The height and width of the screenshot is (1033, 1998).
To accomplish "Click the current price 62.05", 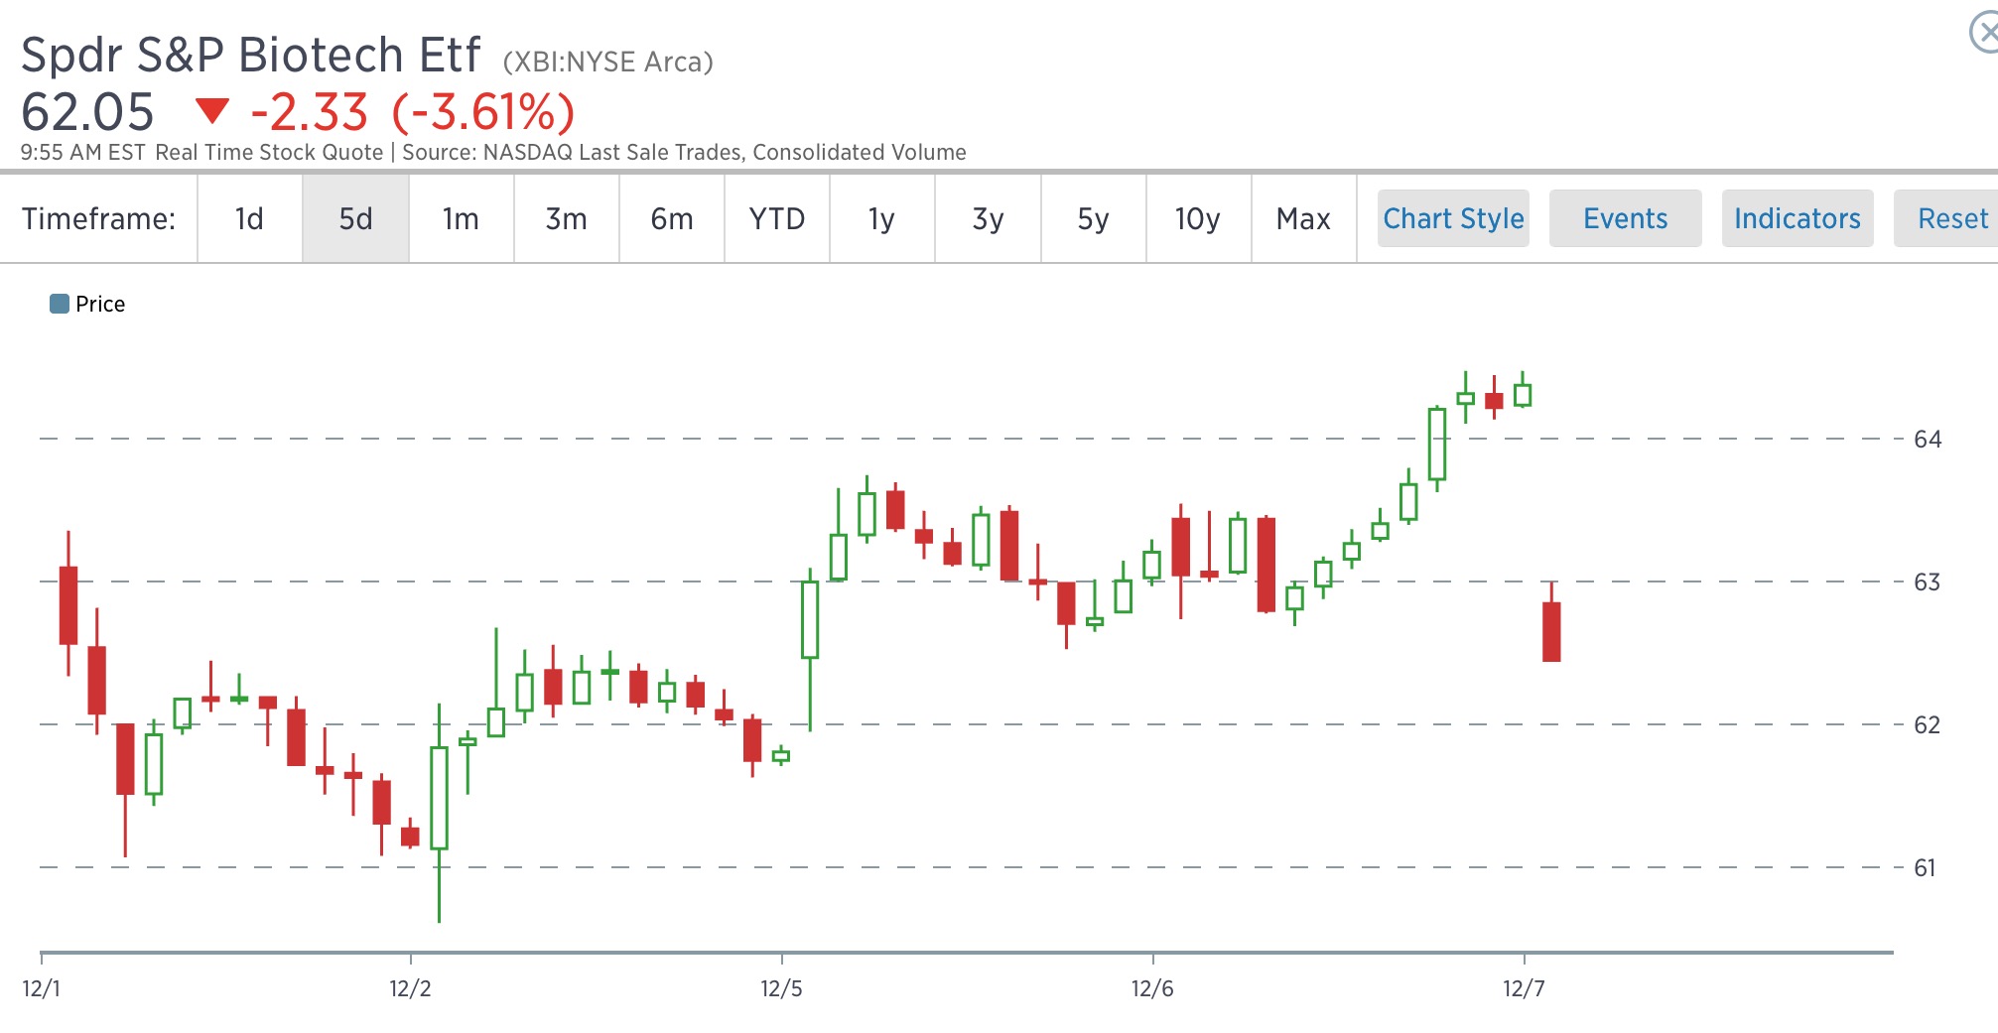I will point(87,111).
